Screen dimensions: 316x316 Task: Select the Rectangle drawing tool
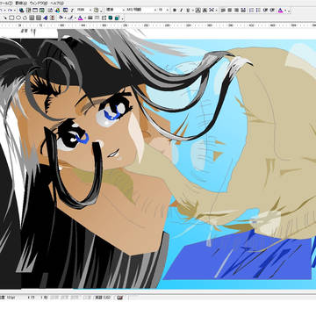[x=11, y=18]
